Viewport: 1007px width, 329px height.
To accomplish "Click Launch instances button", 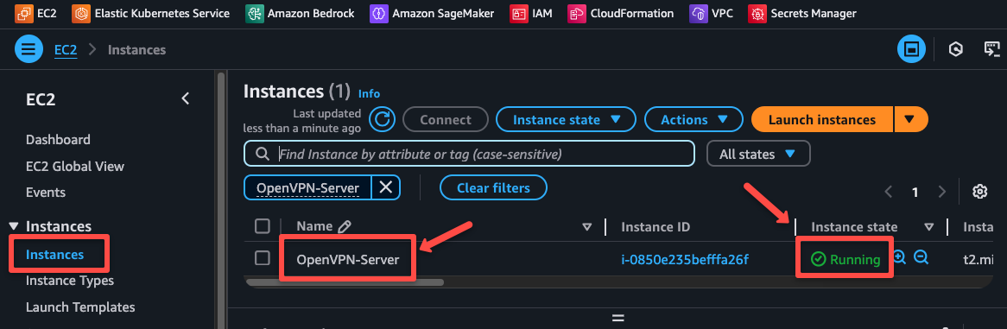I will (822, 120).
